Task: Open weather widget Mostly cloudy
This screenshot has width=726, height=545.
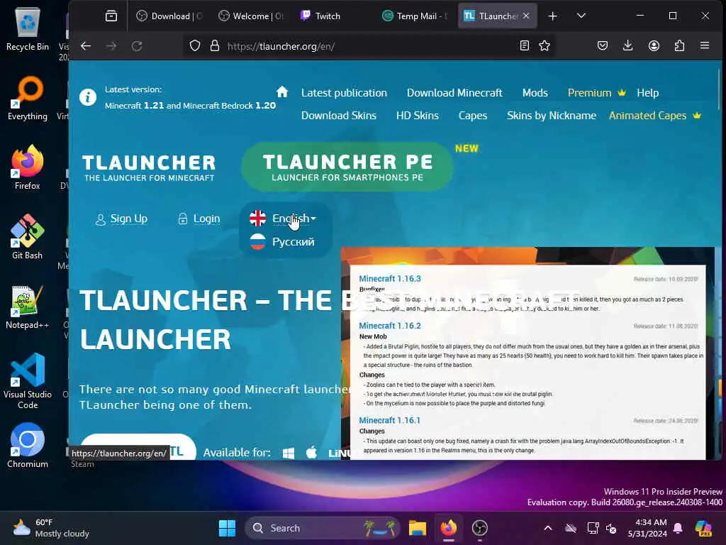Action: tap(51, 528)
